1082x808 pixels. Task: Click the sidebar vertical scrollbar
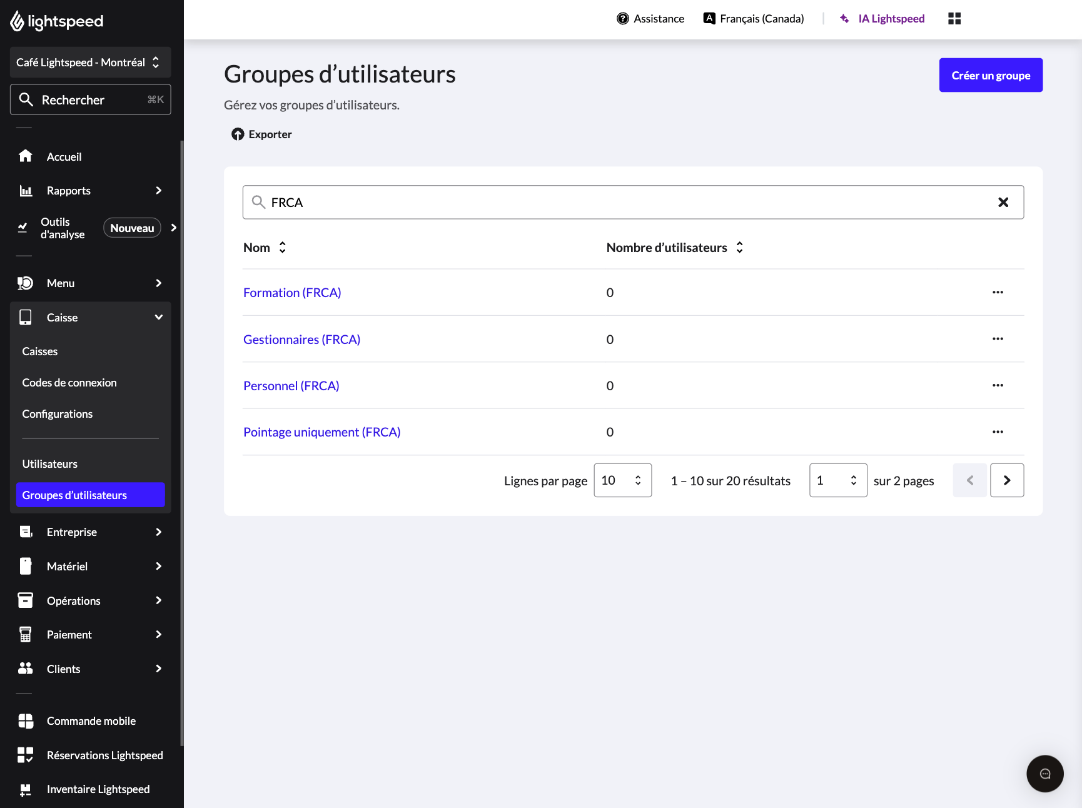[x=182, y=443]
